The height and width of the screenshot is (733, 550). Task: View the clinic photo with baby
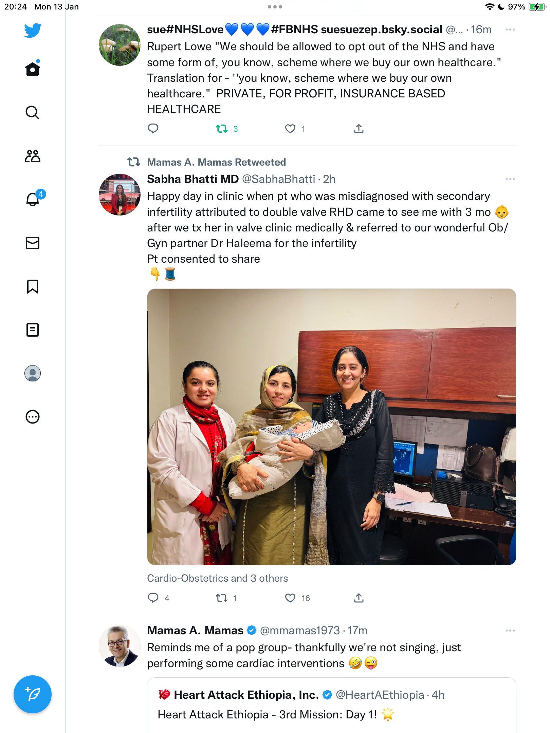coord(331,427)
